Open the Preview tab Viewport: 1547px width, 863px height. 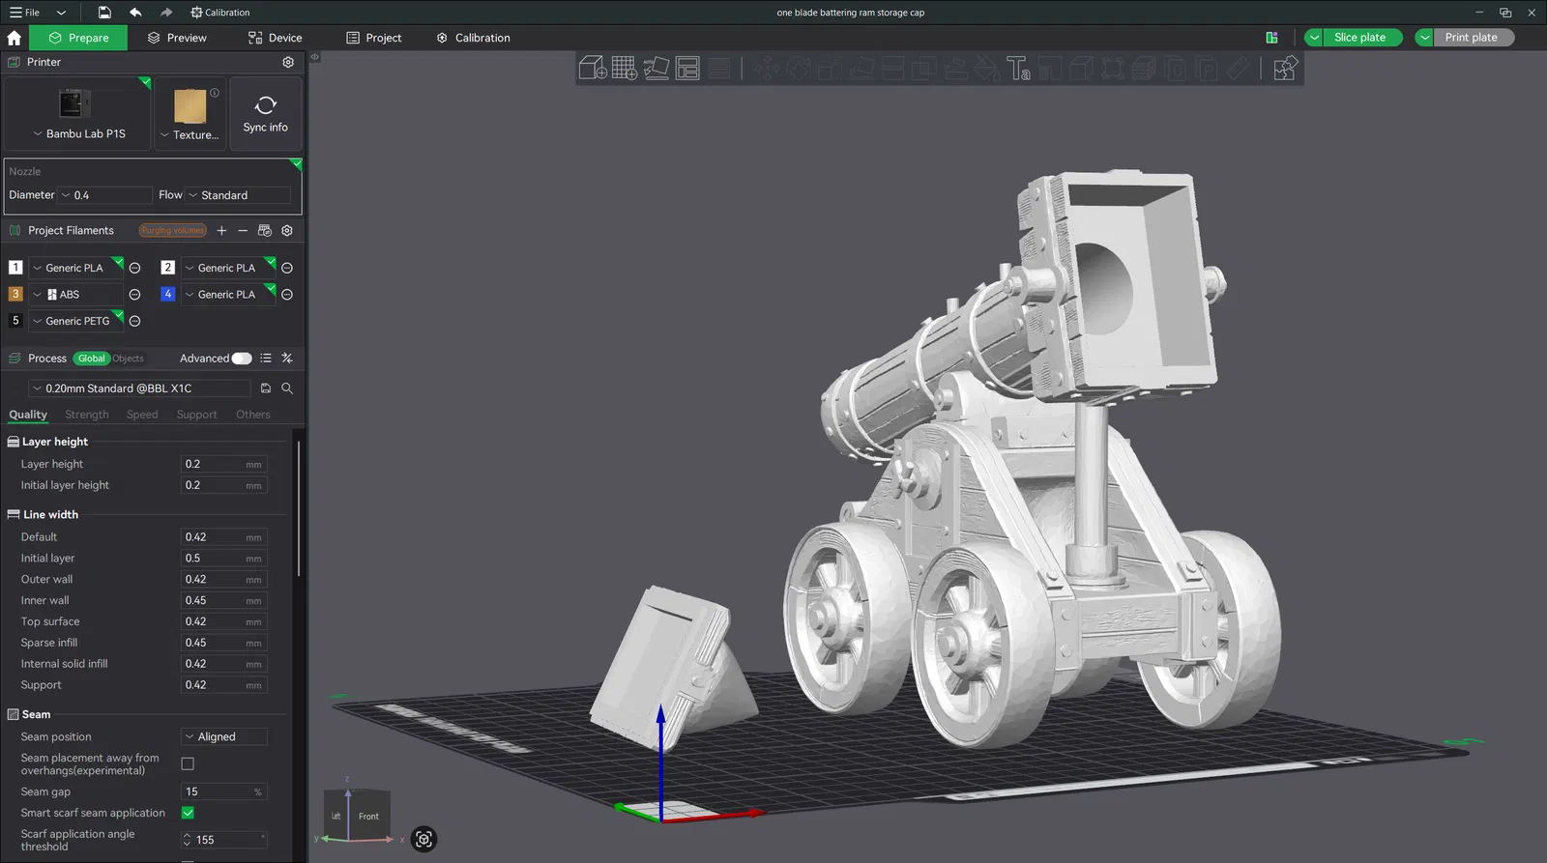point(177,38)
